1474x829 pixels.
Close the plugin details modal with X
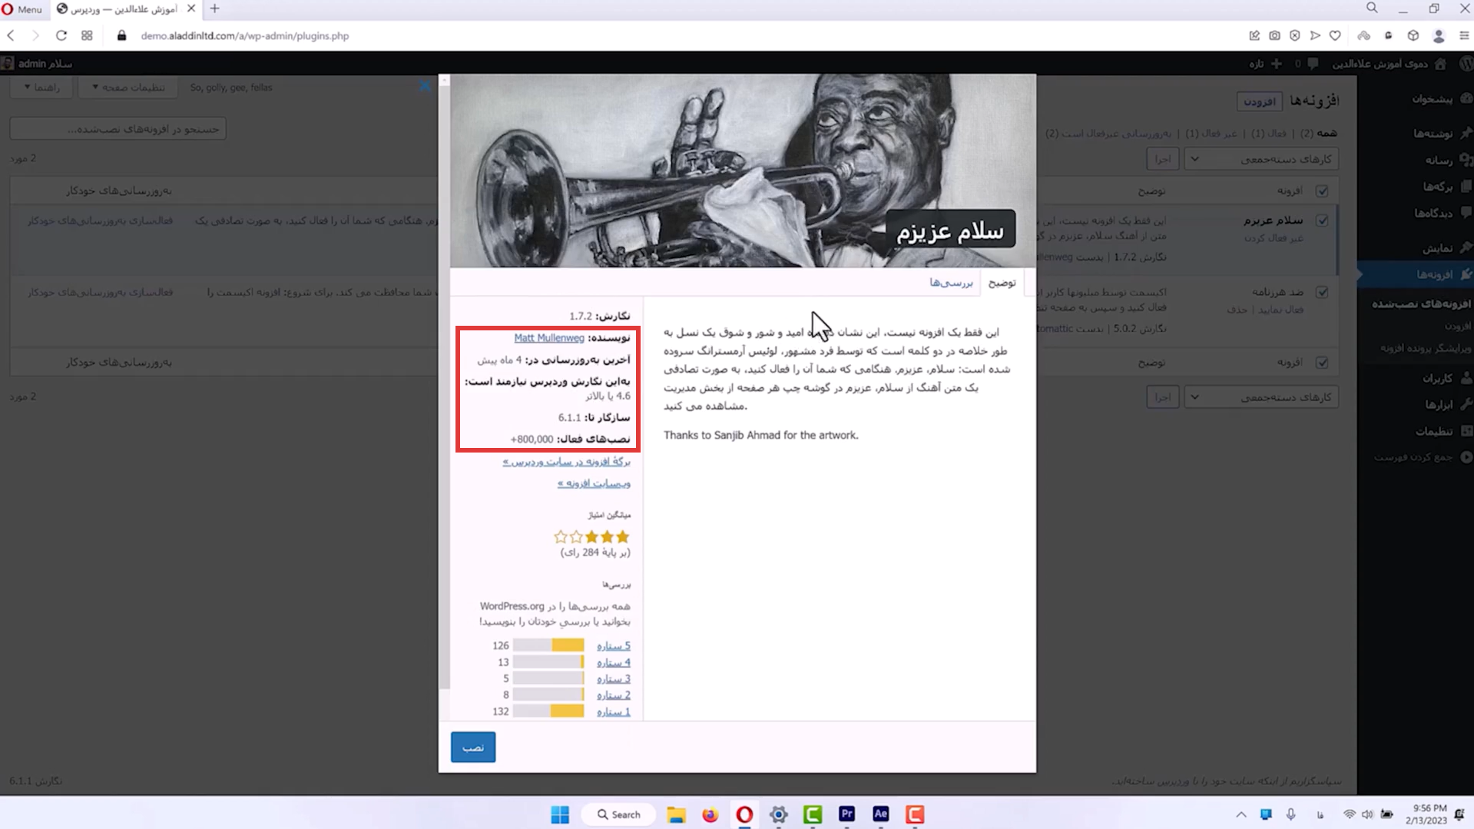[x=425, y=87]
